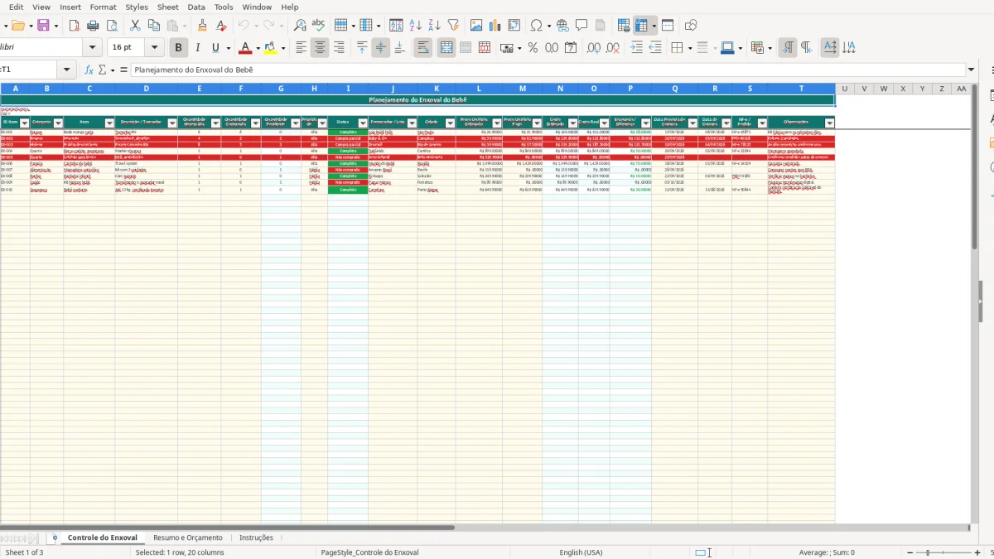This screenshot has height=559, width=994.
Task: Select column header A
Action: tap(15, 89)
